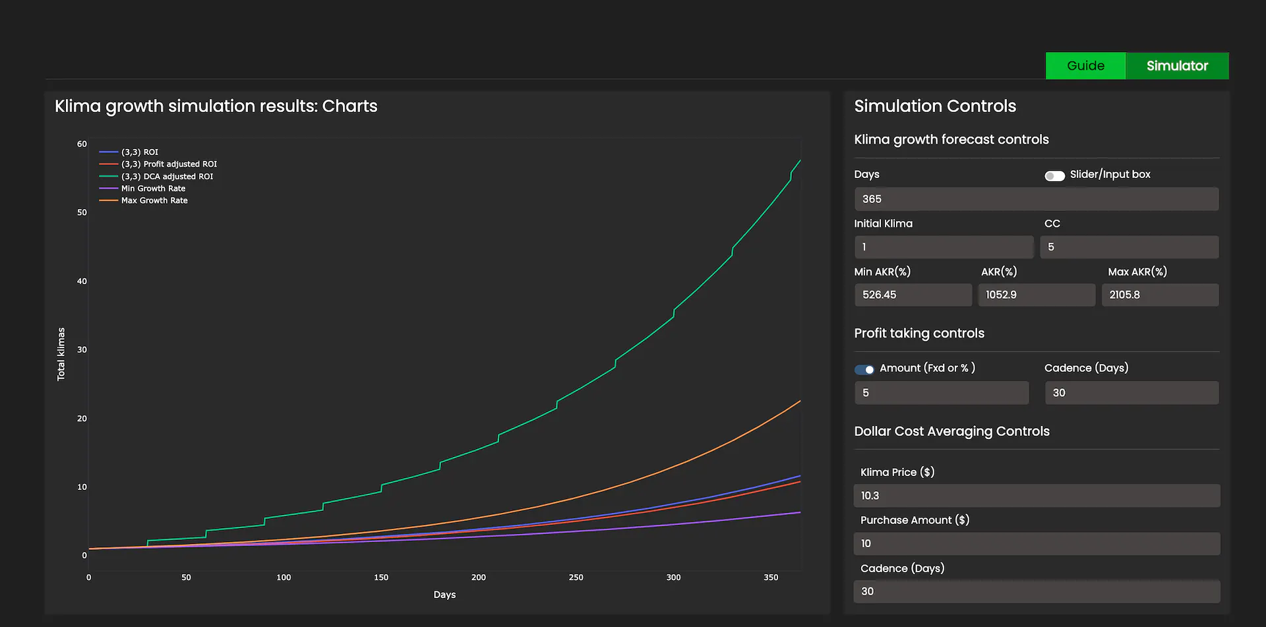The width and height of the screenshot is (1266, 627).
Task: Edit the Klima Price ($) field
Action: point(1036,496)
